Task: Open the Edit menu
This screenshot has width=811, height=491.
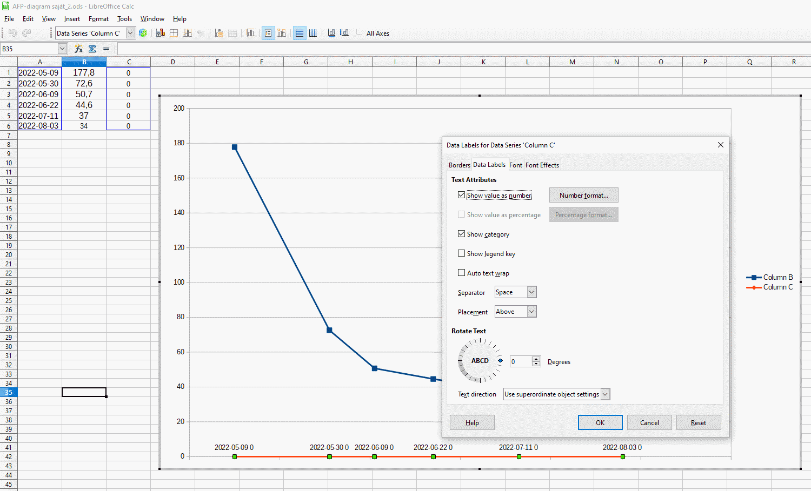Action: 28,19
